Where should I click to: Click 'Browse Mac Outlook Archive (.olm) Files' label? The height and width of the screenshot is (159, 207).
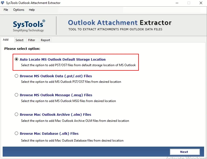[56, 115]
